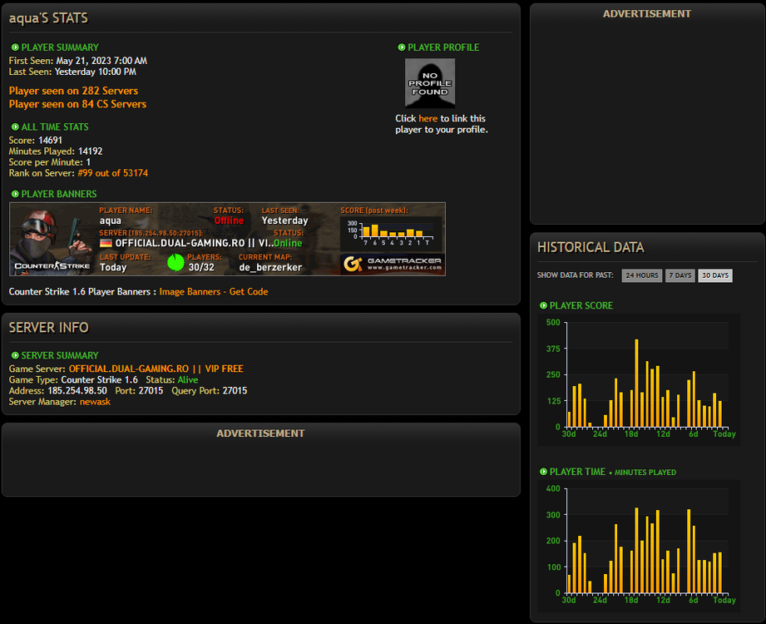
Task: Switch historical data to 7 days
Action: [x=680, y=275]
